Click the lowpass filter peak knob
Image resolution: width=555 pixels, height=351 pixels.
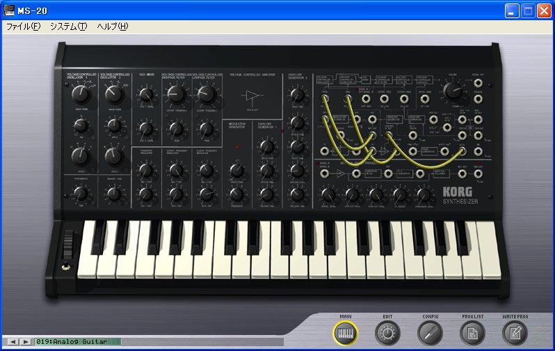tap(207, 129)
